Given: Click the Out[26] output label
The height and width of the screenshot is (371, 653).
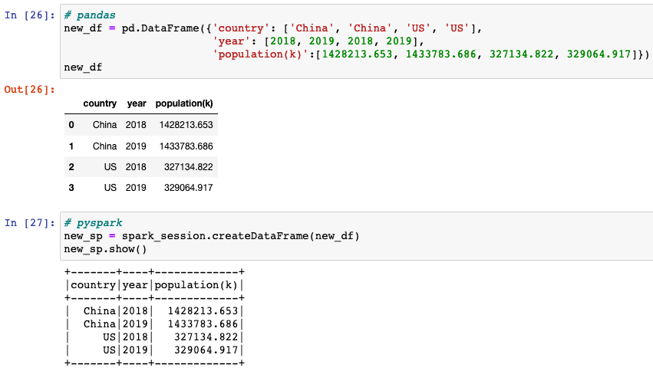Looking at the screenshot, I should tap(30, 90).
